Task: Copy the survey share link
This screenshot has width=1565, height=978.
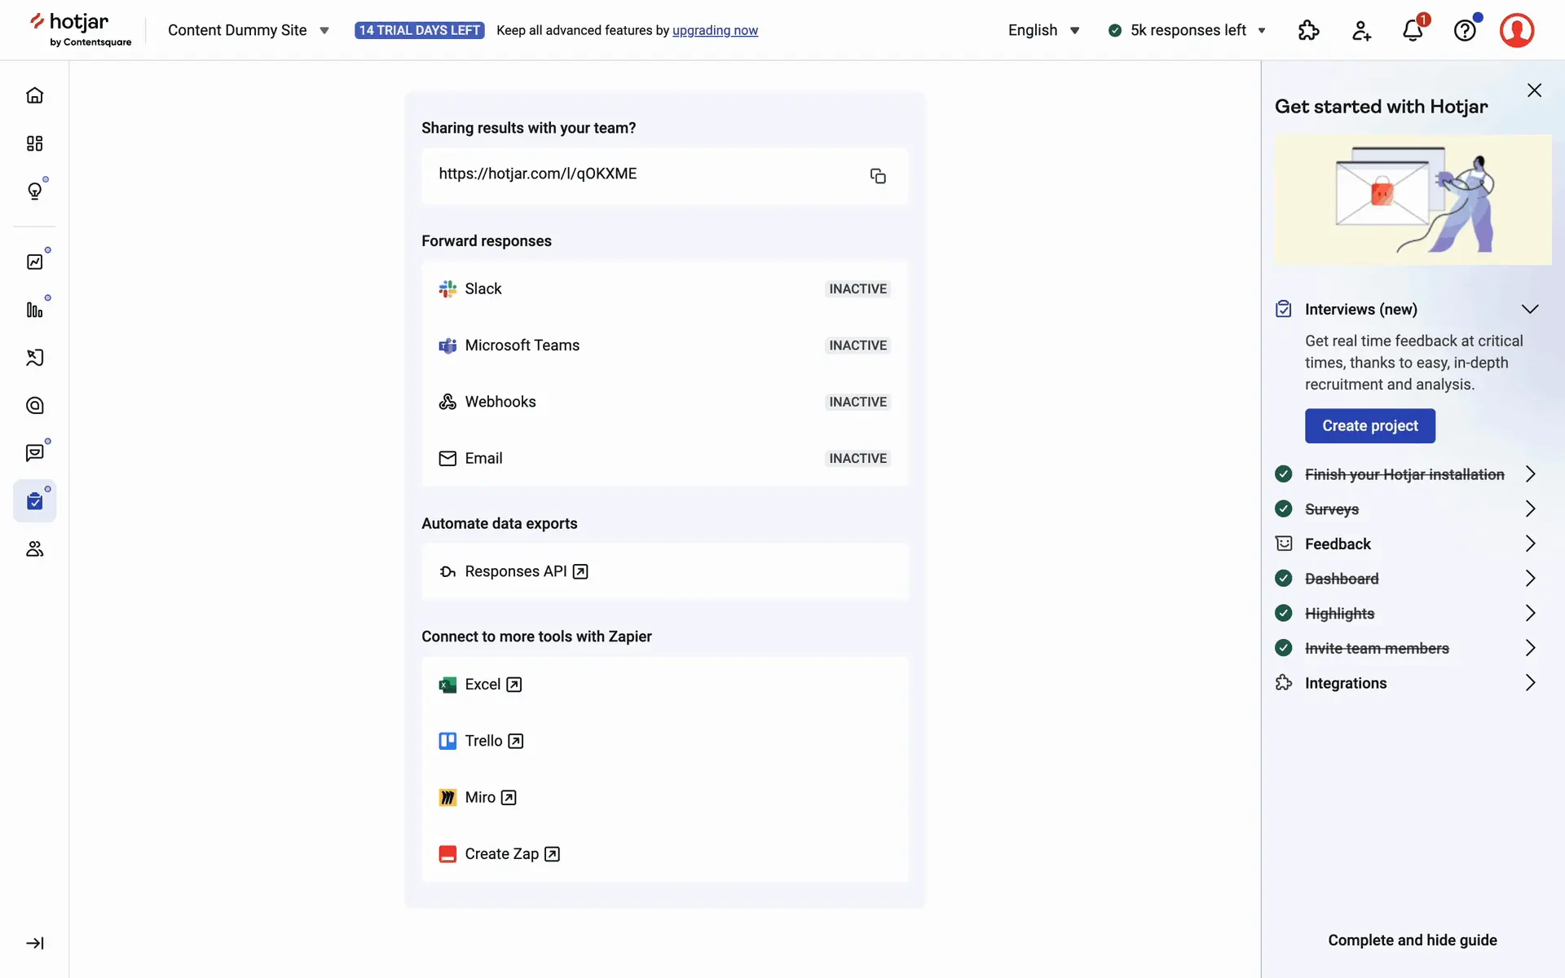Action: click(x=877, y=176)
